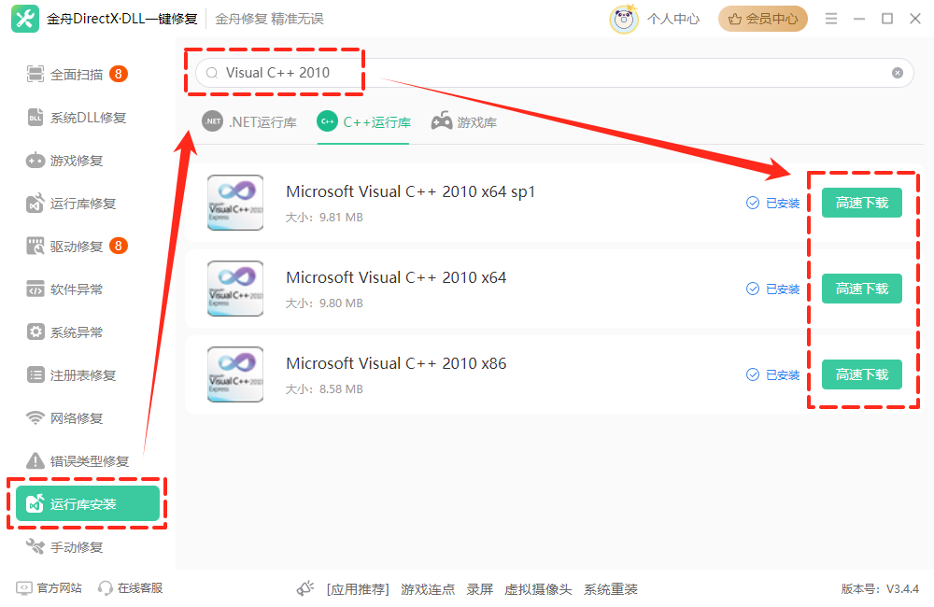Open the hamburger menu in title bar
This screenshot has height=607, width=934.
829,19
